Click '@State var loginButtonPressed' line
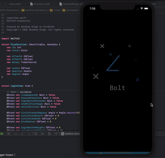 click(35, 101)
